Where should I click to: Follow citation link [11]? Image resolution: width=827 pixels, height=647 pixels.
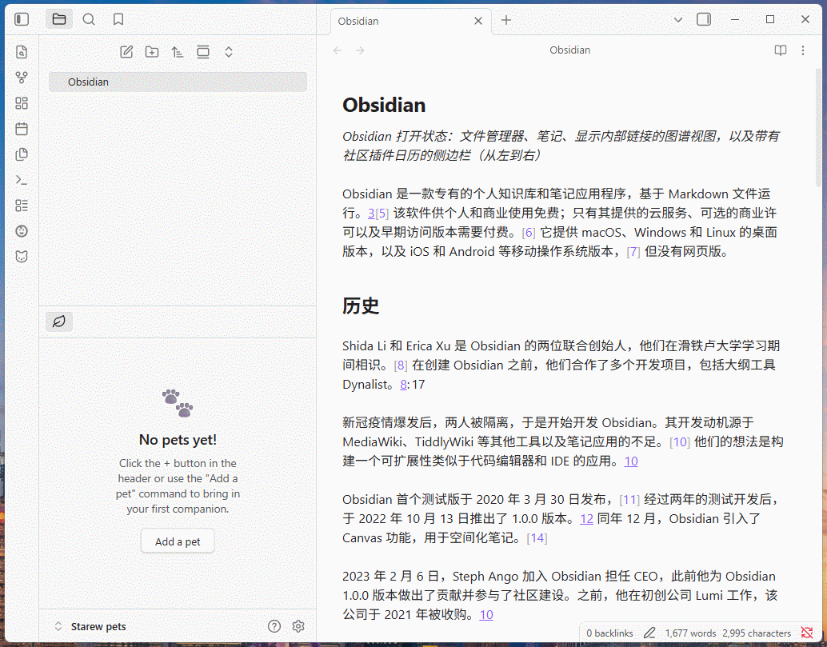click(x=629, y=500)
